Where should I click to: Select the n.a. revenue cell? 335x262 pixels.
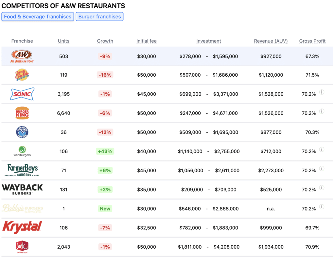click(271, 208)
